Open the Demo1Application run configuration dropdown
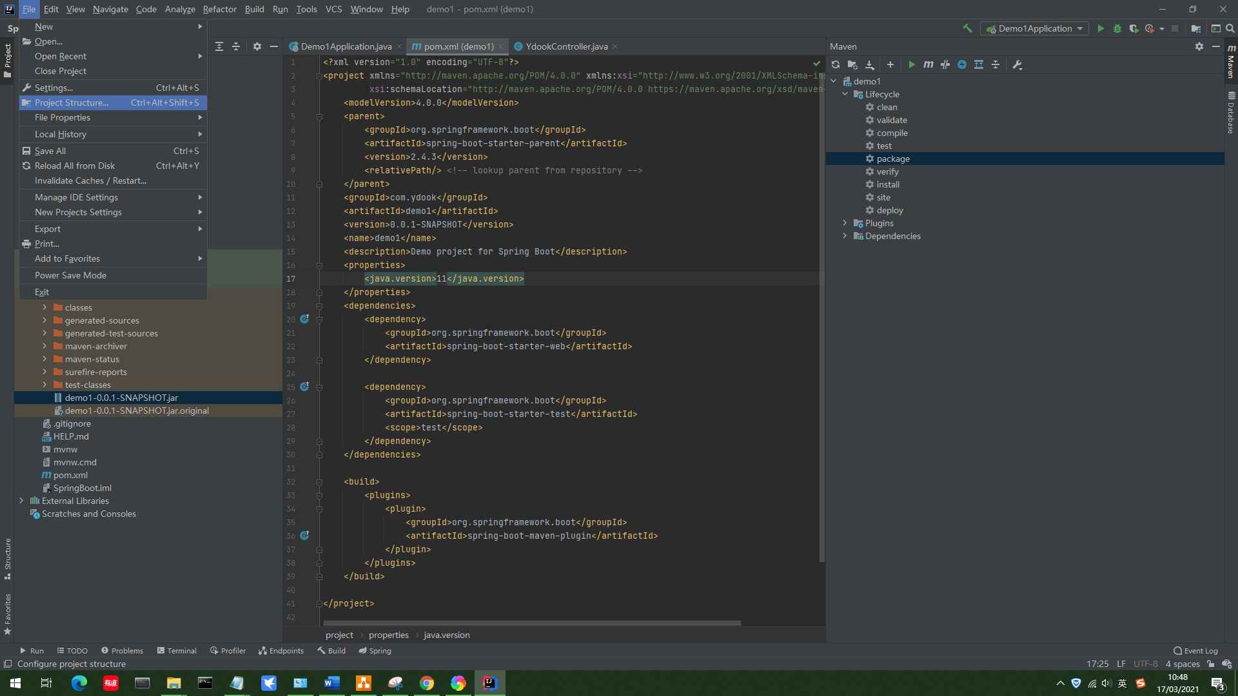 click(1034, 28)
